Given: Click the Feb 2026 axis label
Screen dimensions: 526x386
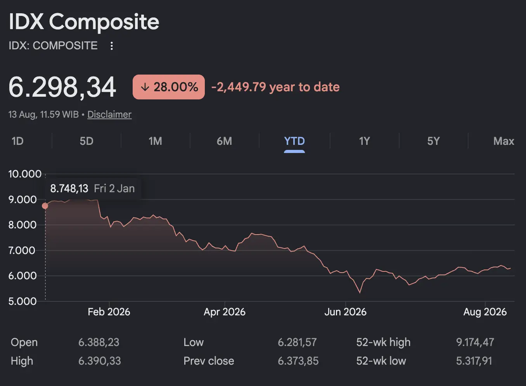Looking at the screenshot, I should (109, 312).
